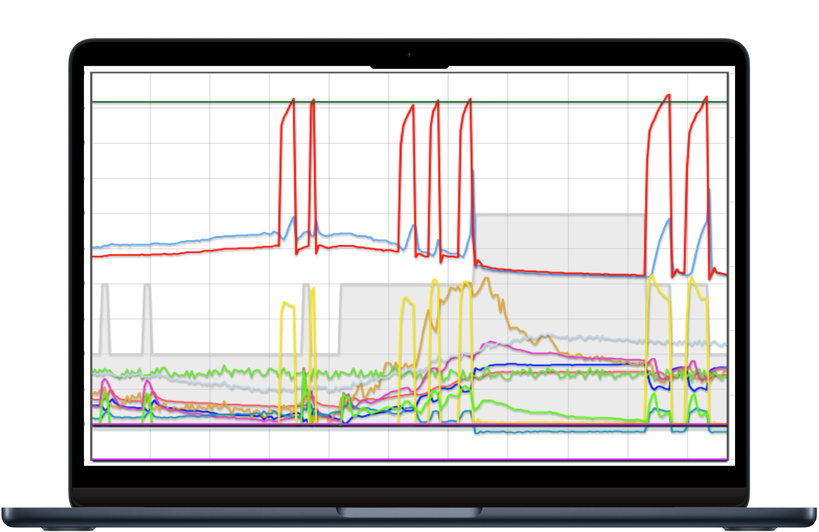Click the peak of the rightmost red spike
Viewport: 819px width, 532px height.
tap(707, 98)
